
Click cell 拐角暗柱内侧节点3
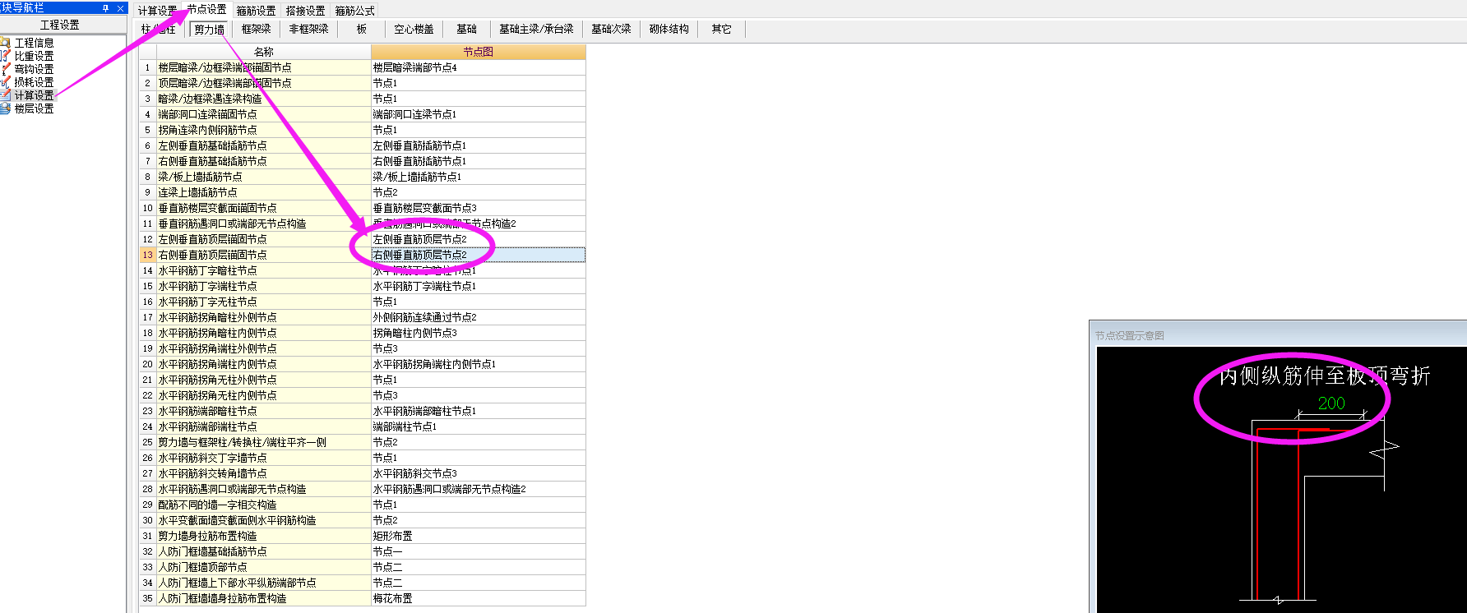click(x=478, y=333)
